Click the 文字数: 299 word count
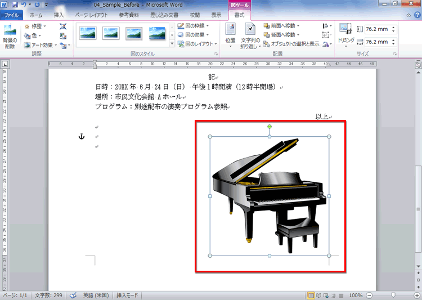422x300 pixels. pos(48,295)
